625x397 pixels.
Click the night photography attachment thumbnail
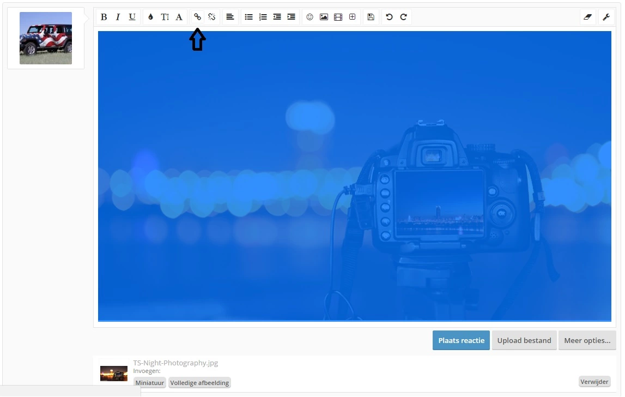(x=113, y=374)
